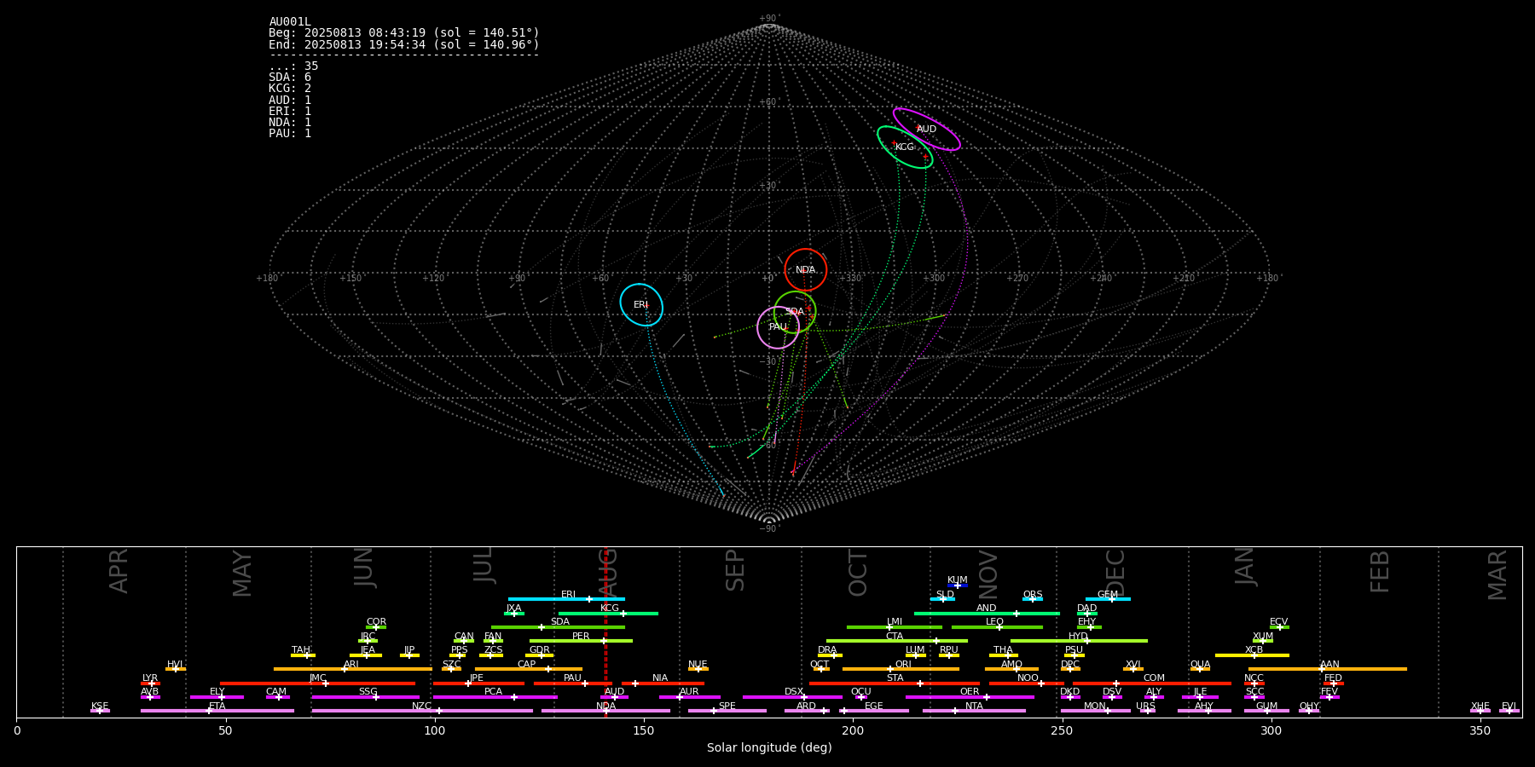Click the station code AU001L
Screen dimensions: 1535x767
point(290,22)
